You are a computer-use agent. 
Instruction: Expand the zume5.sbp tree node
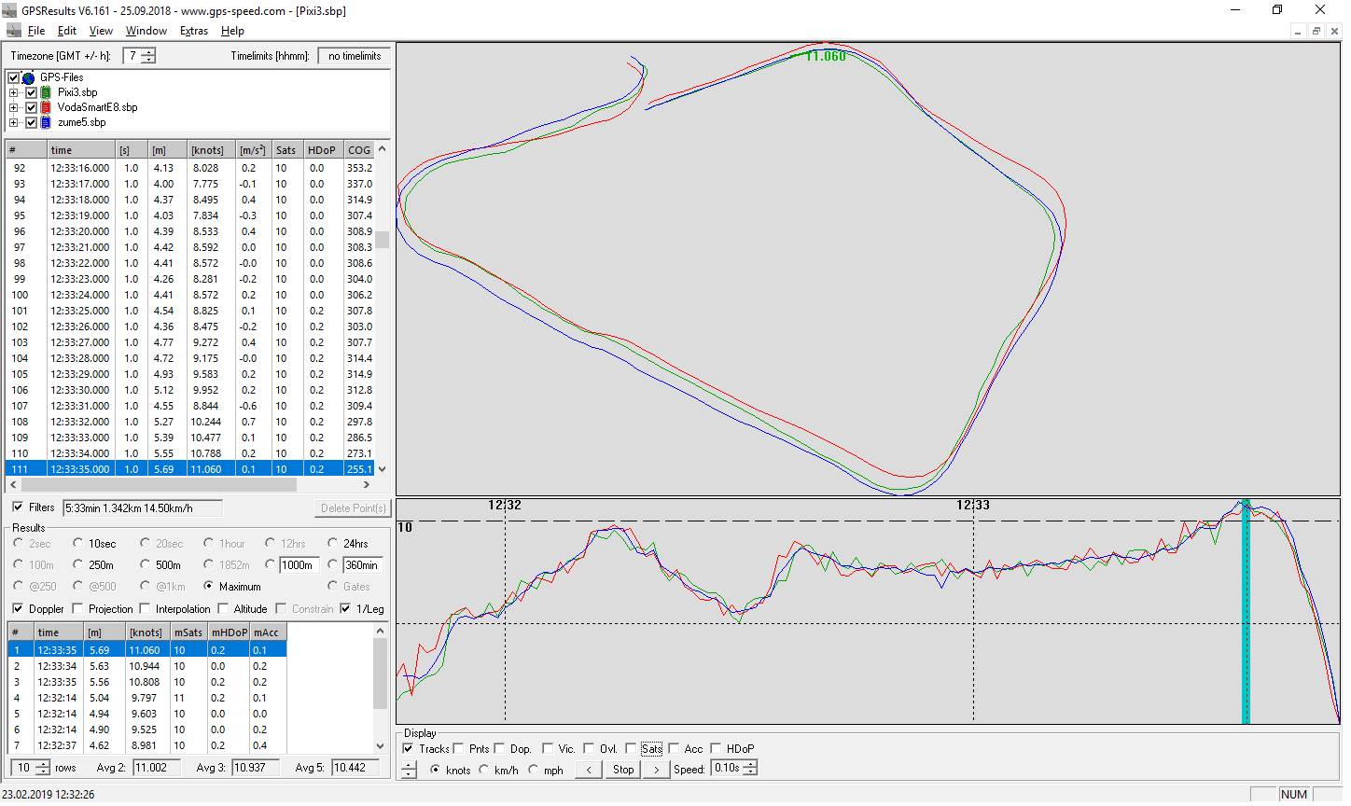coord(14,122)
